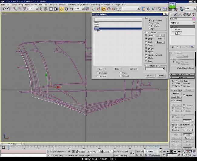Open the selection filter All dropdown

(x=37, y=8)
